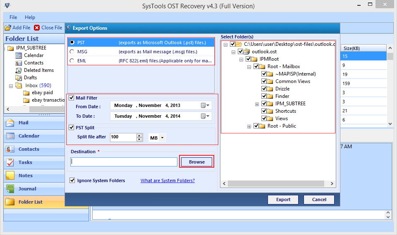Select the Deleted Items folder icon
The image size is (397, 235).
(19, 70)
